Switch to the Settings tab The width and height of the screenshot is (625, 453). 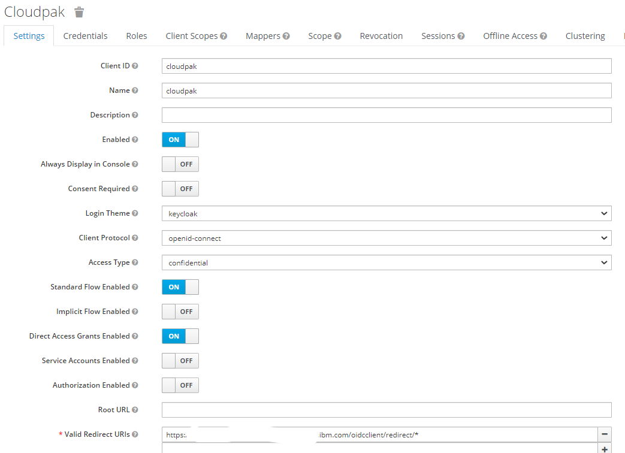pyautogui.click(x=29, y=36)
